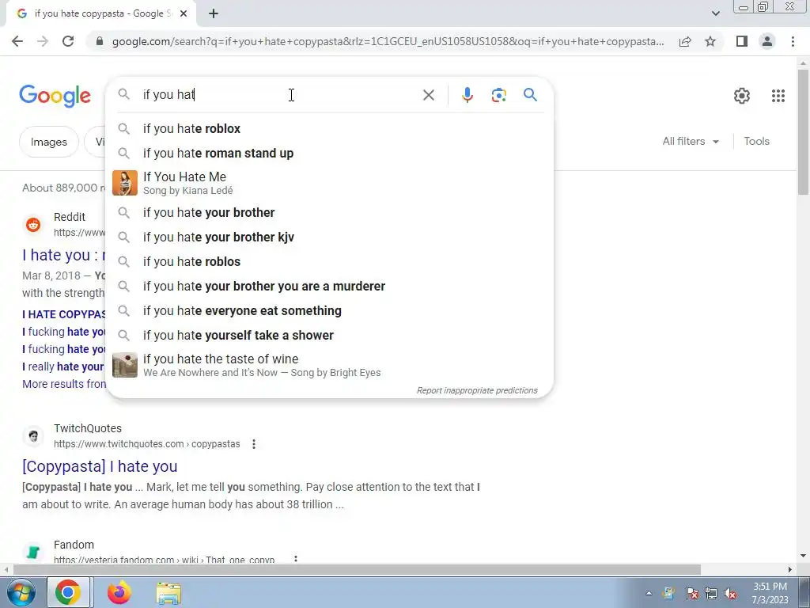Click Chrome taskbar icon
Viewport: 810px width, 608px height.
[x=68, y=592]
